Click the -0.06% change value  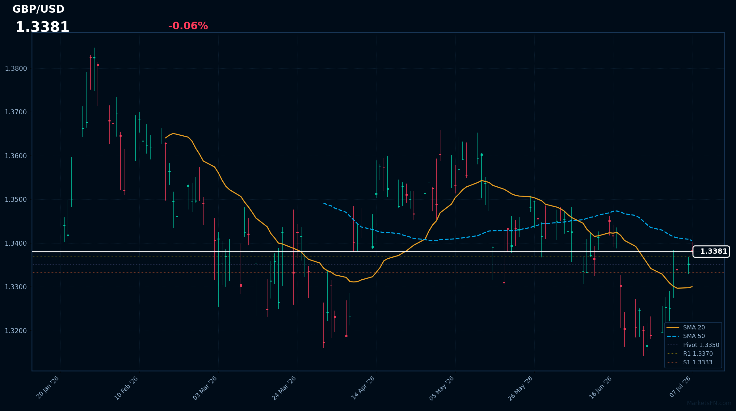pos(188,26)
